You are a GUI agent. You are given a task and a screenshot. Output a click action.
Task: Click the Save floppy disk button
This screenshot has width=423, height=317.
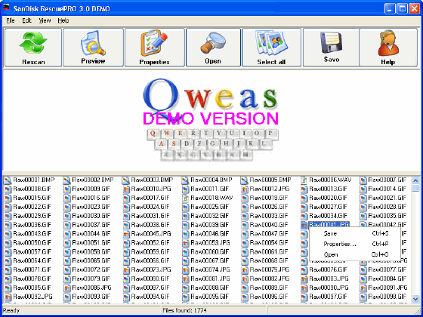(332, 48)
